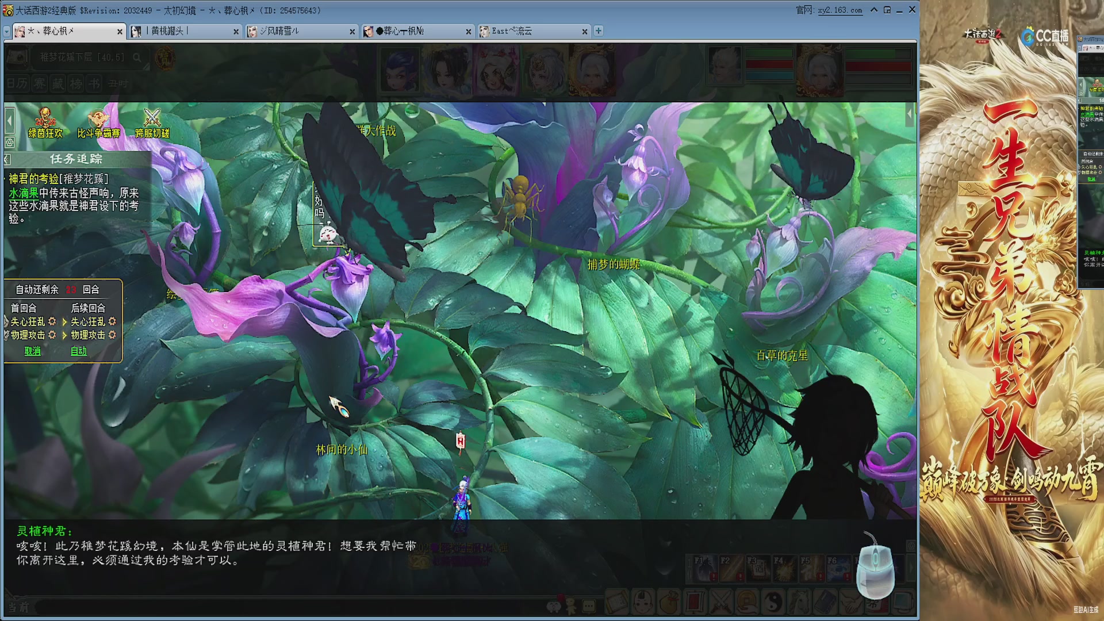Add a new account tab
Viewport: 1104px width, 621px height.
[599, 31]
